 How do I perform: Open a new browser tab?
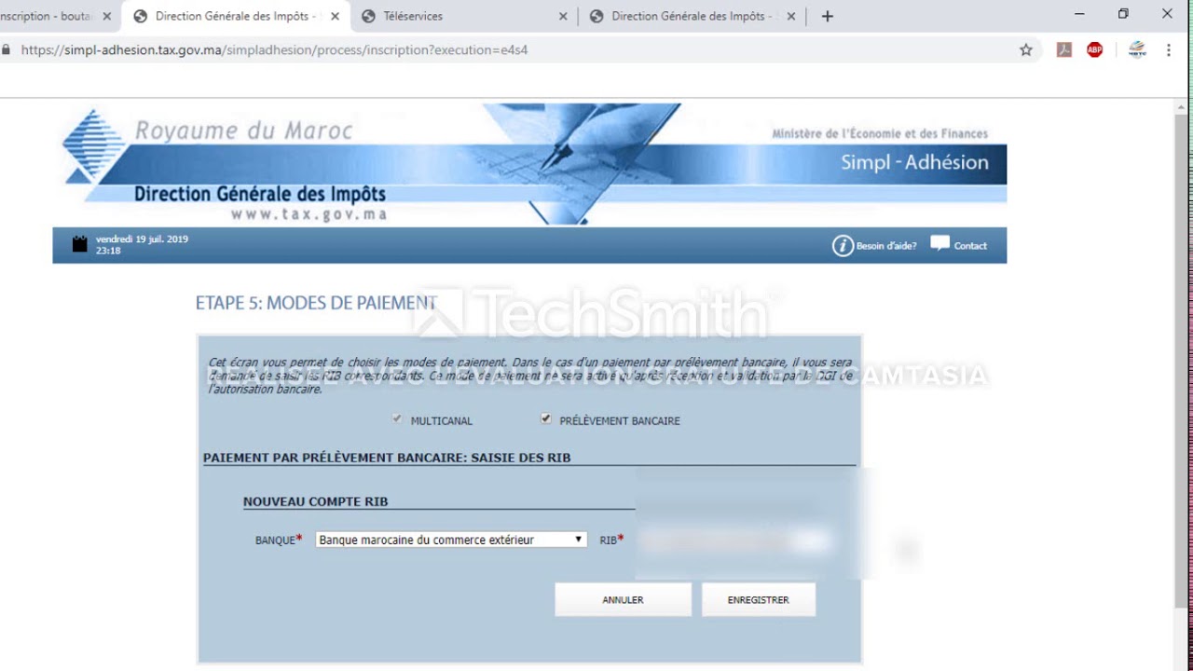click(827, 16)
